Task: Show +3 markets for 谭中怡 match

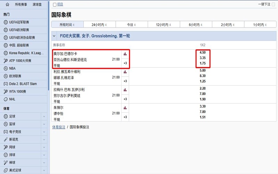Action: point(125,117)
